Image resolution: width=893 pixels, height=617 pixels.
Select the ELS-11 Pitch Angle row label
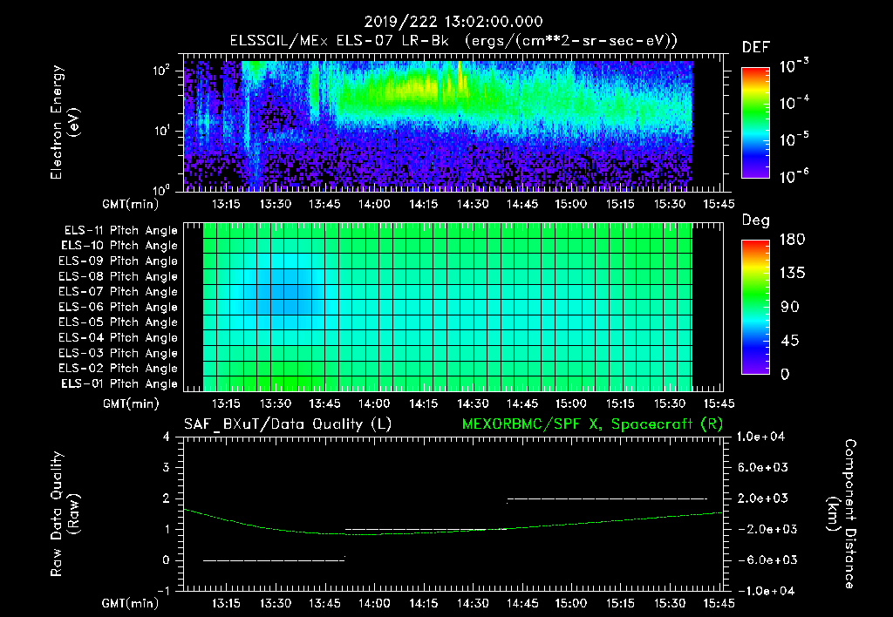(120, 231)
